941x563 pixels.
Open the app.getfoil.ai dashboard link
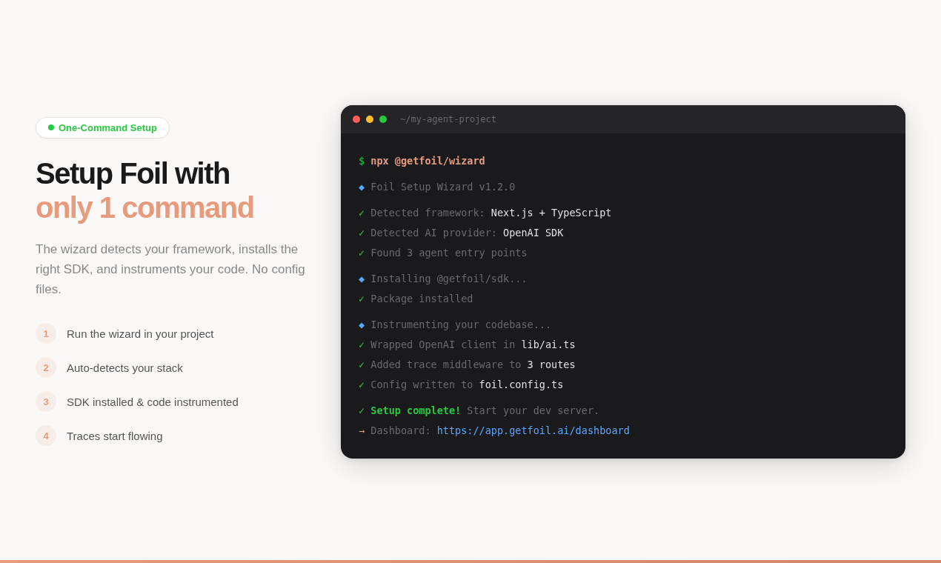533,430
